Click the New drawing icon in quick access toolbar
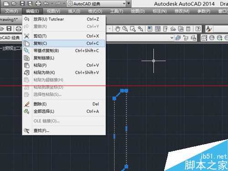The height and width of the screenshot is (171, 228). (x=6, y=4)
